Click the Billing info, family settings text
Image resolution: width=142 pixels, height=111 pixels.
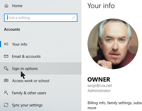pyautogui.click(x=115, y=103)
